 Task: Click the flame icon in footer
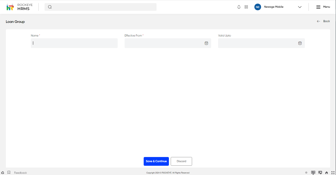pos(326,173)
